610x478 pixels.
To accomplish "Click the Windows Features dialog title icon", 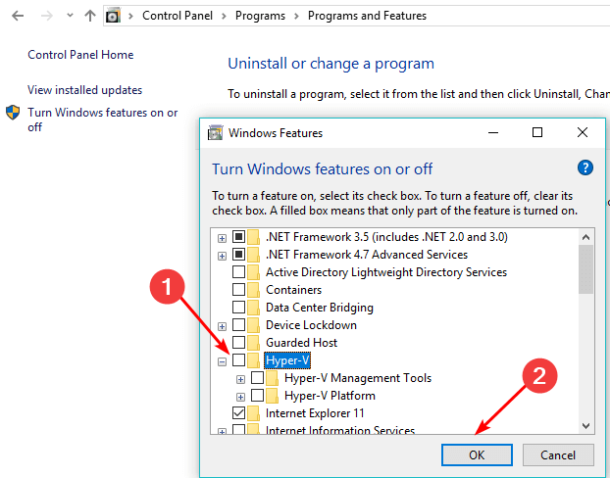I will point(215,133).
